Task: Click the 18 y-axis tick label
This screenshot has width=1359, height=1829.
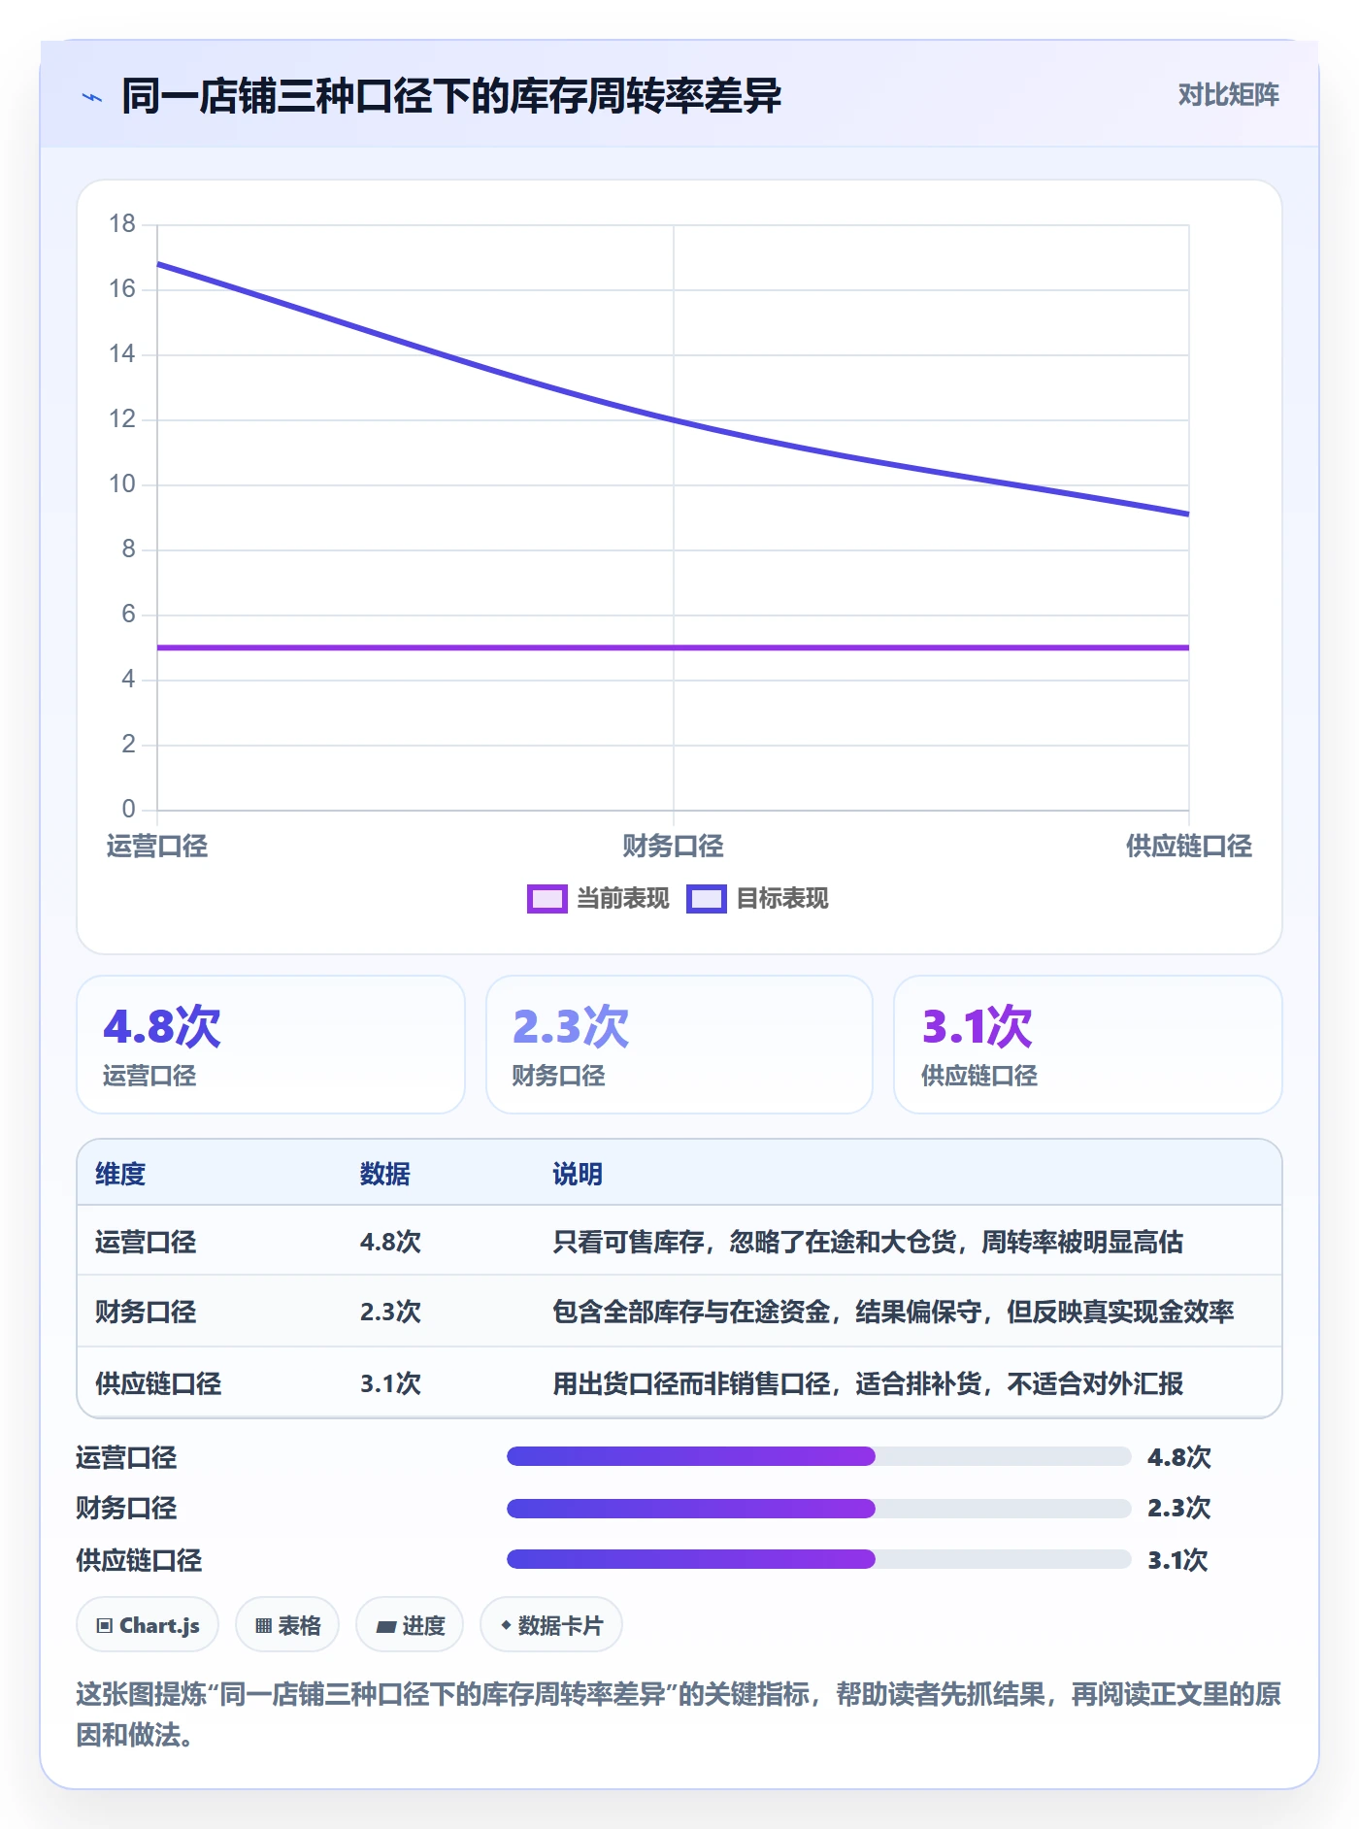Action: [x=122, y=224]
